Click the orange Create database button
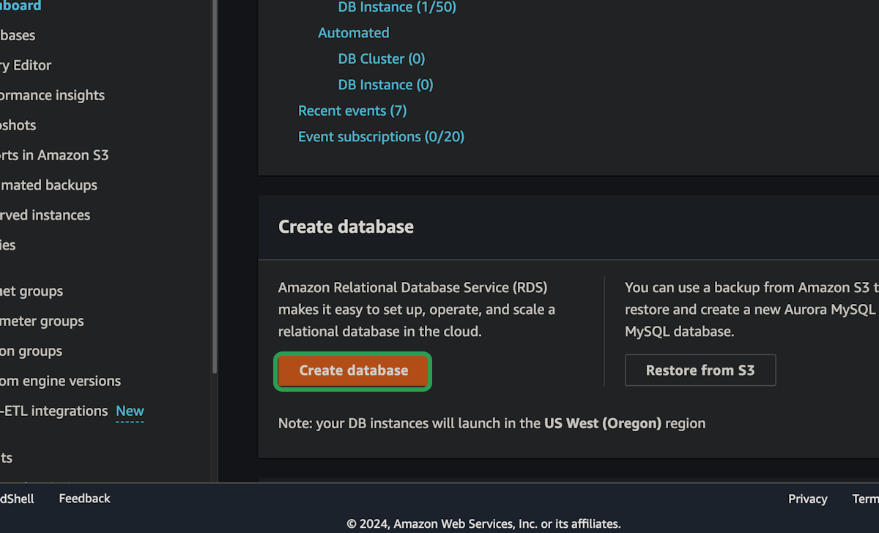This screenshot has width=879, height=533. click(353, 370)
